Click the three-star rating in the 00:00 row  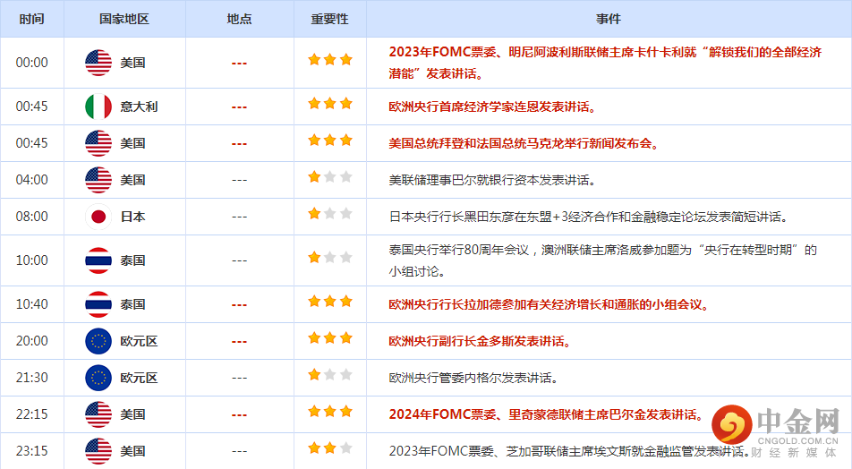coord(329,60)
